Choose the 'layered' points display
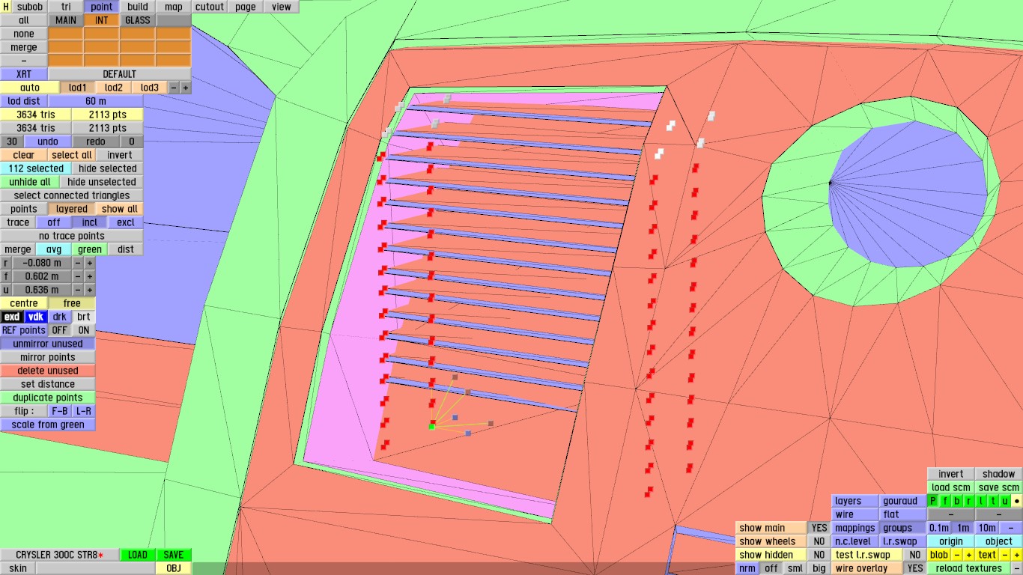Image resolution: width=1023 pixels, height=575 pixels. click(72, 209)
